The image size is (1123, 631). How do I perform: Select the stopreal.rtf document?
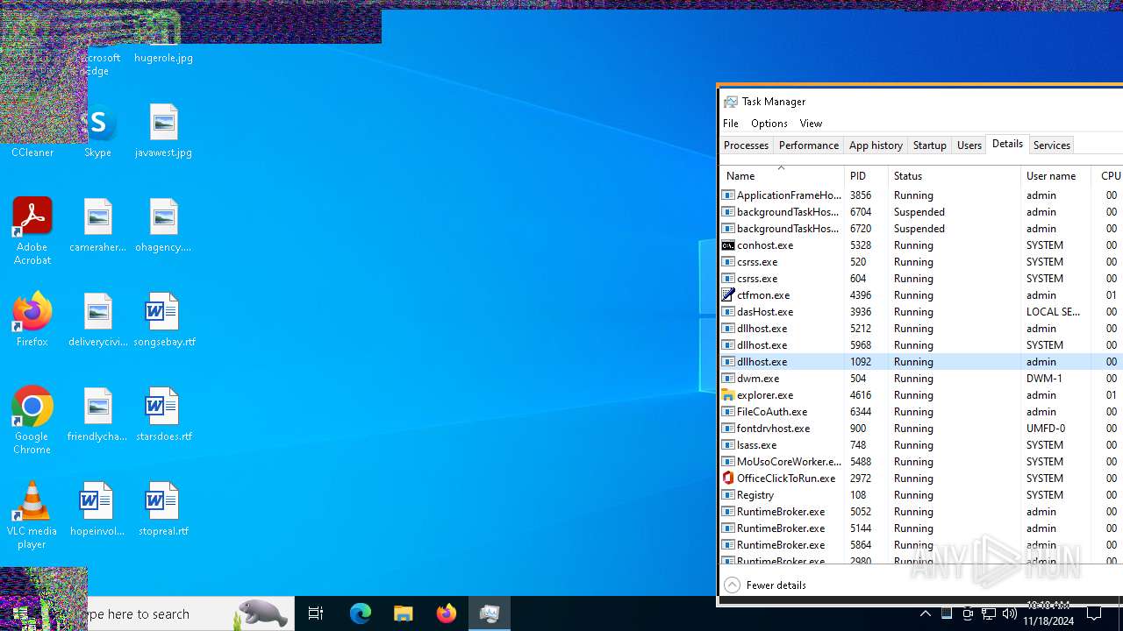click(x=163, y=509)
